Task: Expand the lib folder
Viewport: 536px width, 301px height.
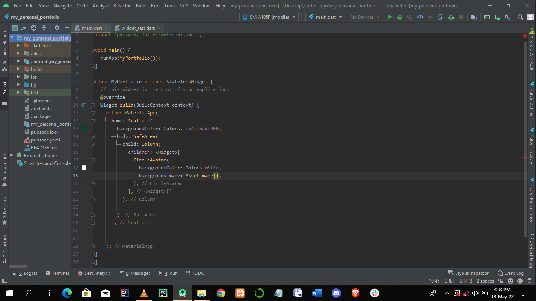Action: pos(18,85)
